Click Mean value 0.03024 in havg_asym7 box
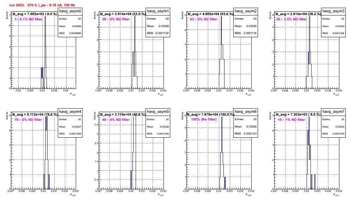 [x=340, y=127]
